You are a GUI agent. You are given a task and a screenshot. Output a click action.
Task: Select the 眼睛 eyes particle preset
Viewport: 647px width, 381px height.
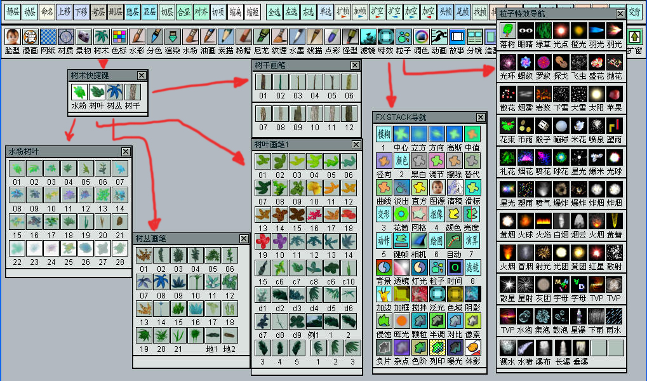pyautogui.click(x=525, y=30)
